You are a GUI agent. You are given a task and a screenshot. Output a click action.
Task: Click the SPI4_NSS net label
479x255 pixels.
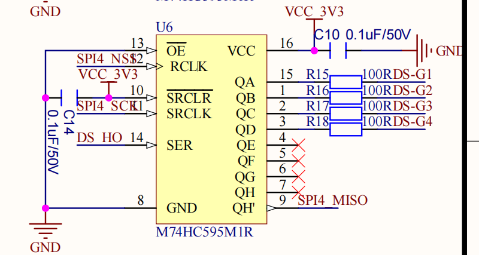pyautogui.click(x=106, y=59)
